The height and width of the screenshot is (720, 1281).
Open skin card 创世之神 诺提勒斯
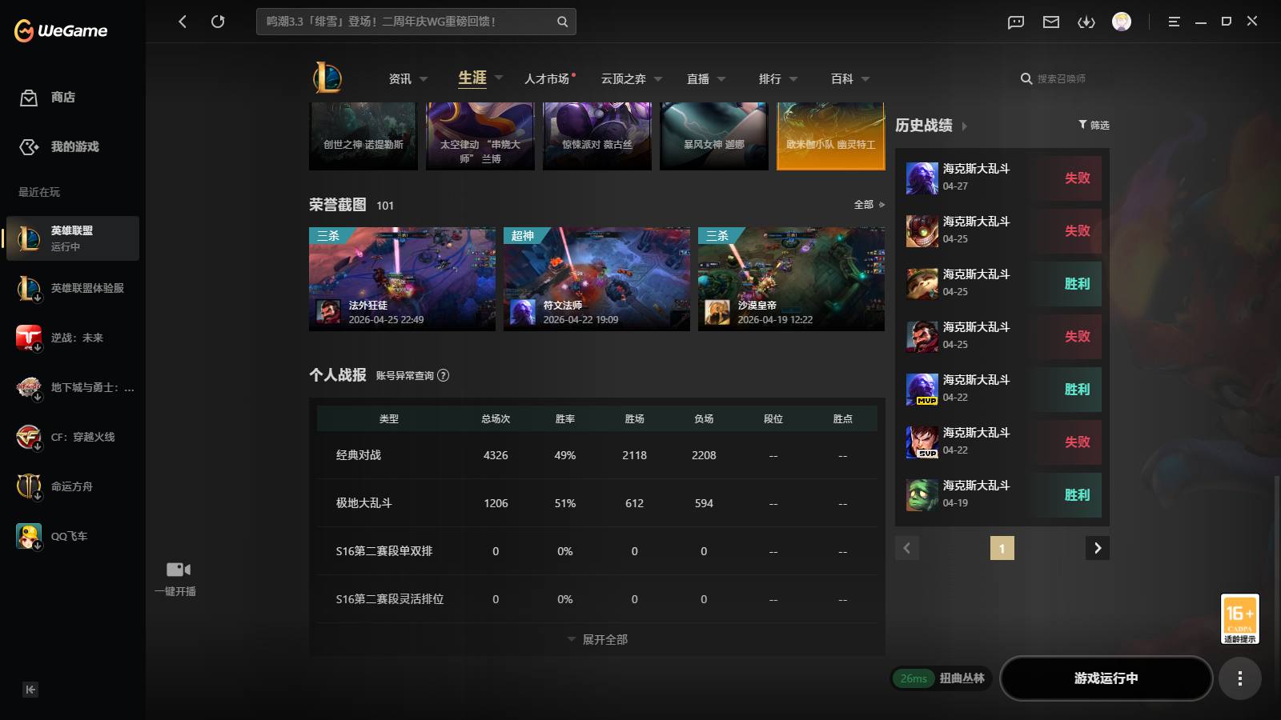[363, 136]
